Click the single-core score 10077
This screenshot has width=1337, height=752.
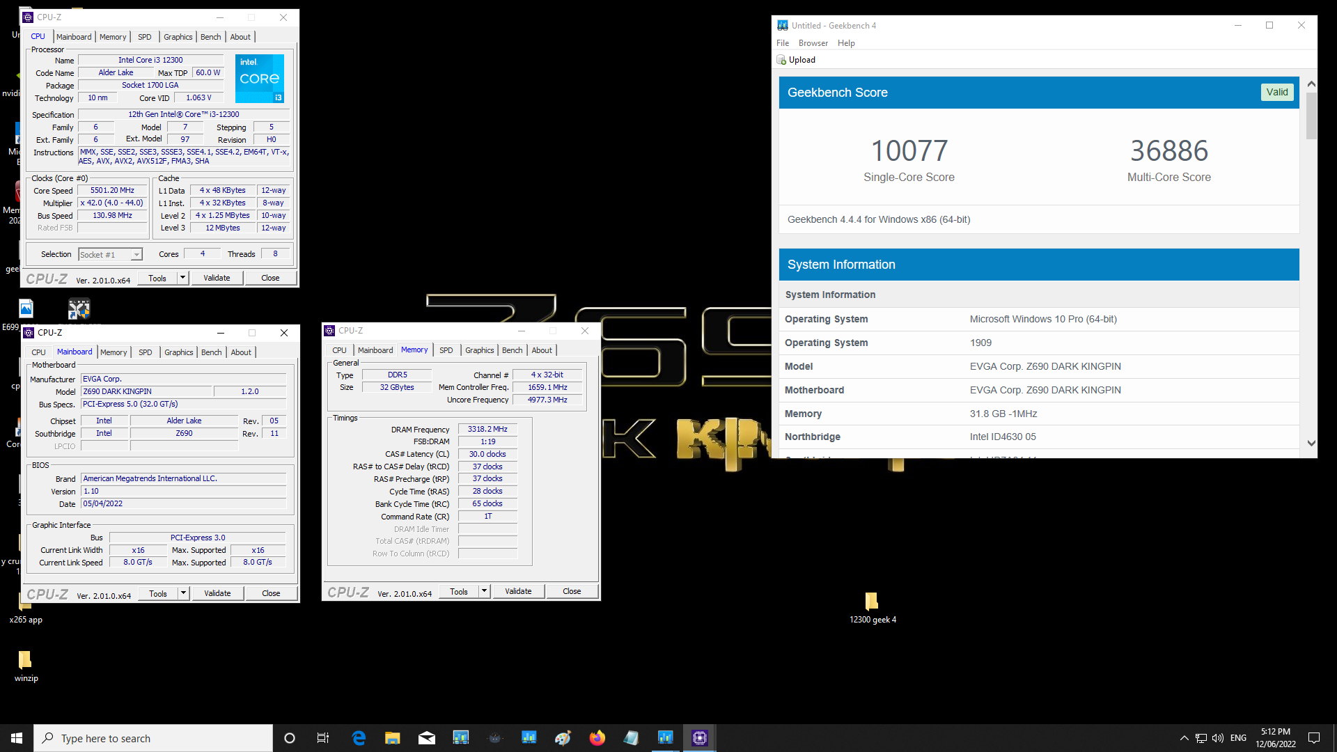pyautogui.click(x=909, y=150)
